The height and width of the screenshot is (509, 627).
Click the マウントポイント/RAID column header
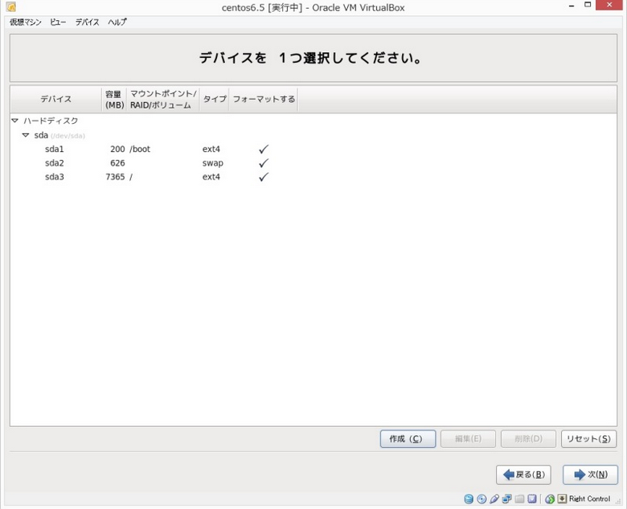pyautogui.click(x=163, y=99)
